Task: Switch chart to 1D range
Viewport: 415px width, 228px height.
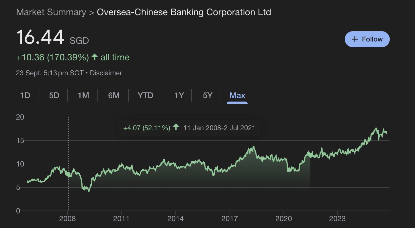Action: pos(25,95)
